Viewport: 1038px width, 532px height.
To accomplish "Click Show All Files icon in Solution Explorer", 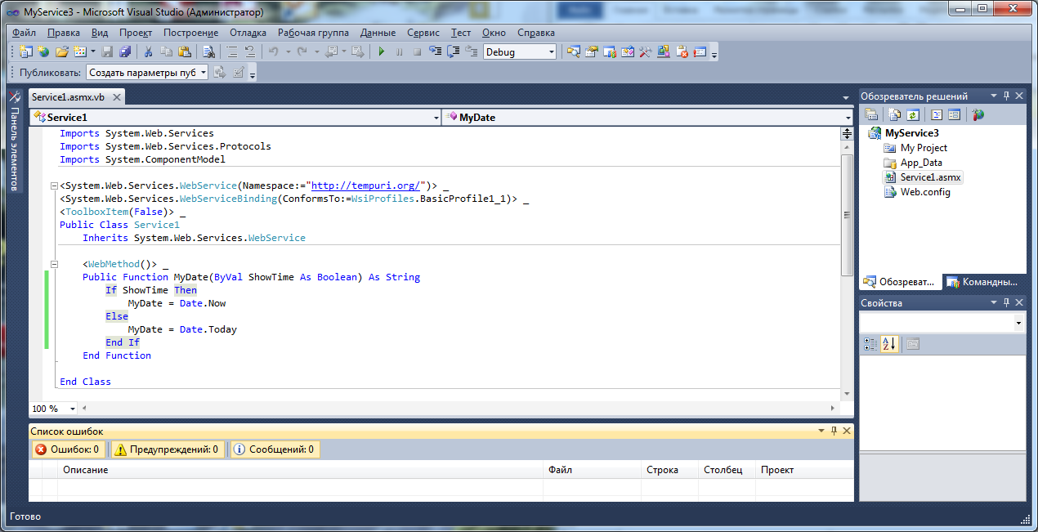I will tap(894, 115).
